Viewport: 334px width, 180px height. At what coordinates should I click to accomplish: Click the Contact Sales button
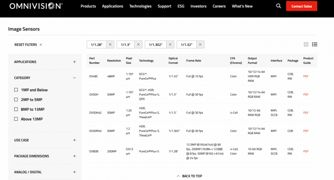pyautogui.click(x=301, y=6)
